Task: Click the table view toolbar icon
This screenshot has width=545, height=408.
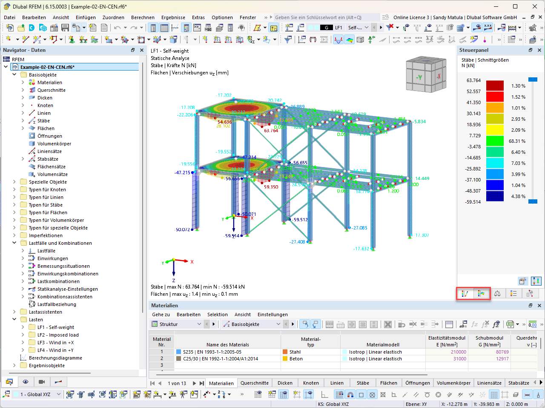Action: (x=164, y=28)
